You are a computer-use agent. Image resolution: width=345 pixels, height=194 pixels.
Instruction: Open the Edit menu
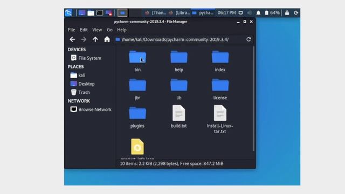(x=84, y=30)
